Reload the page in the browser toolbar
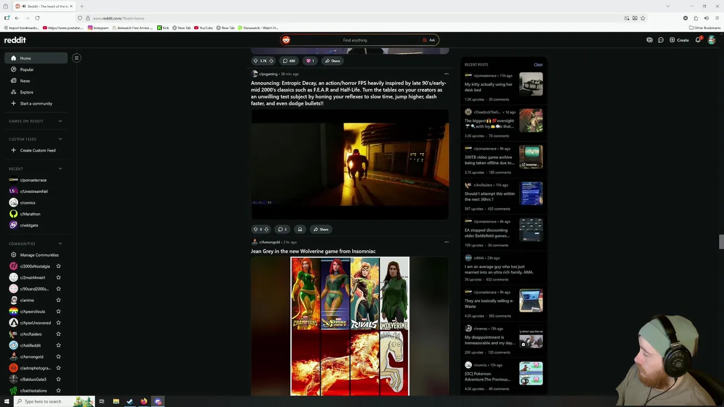This screenshot has height=407, width=724. 37,18
